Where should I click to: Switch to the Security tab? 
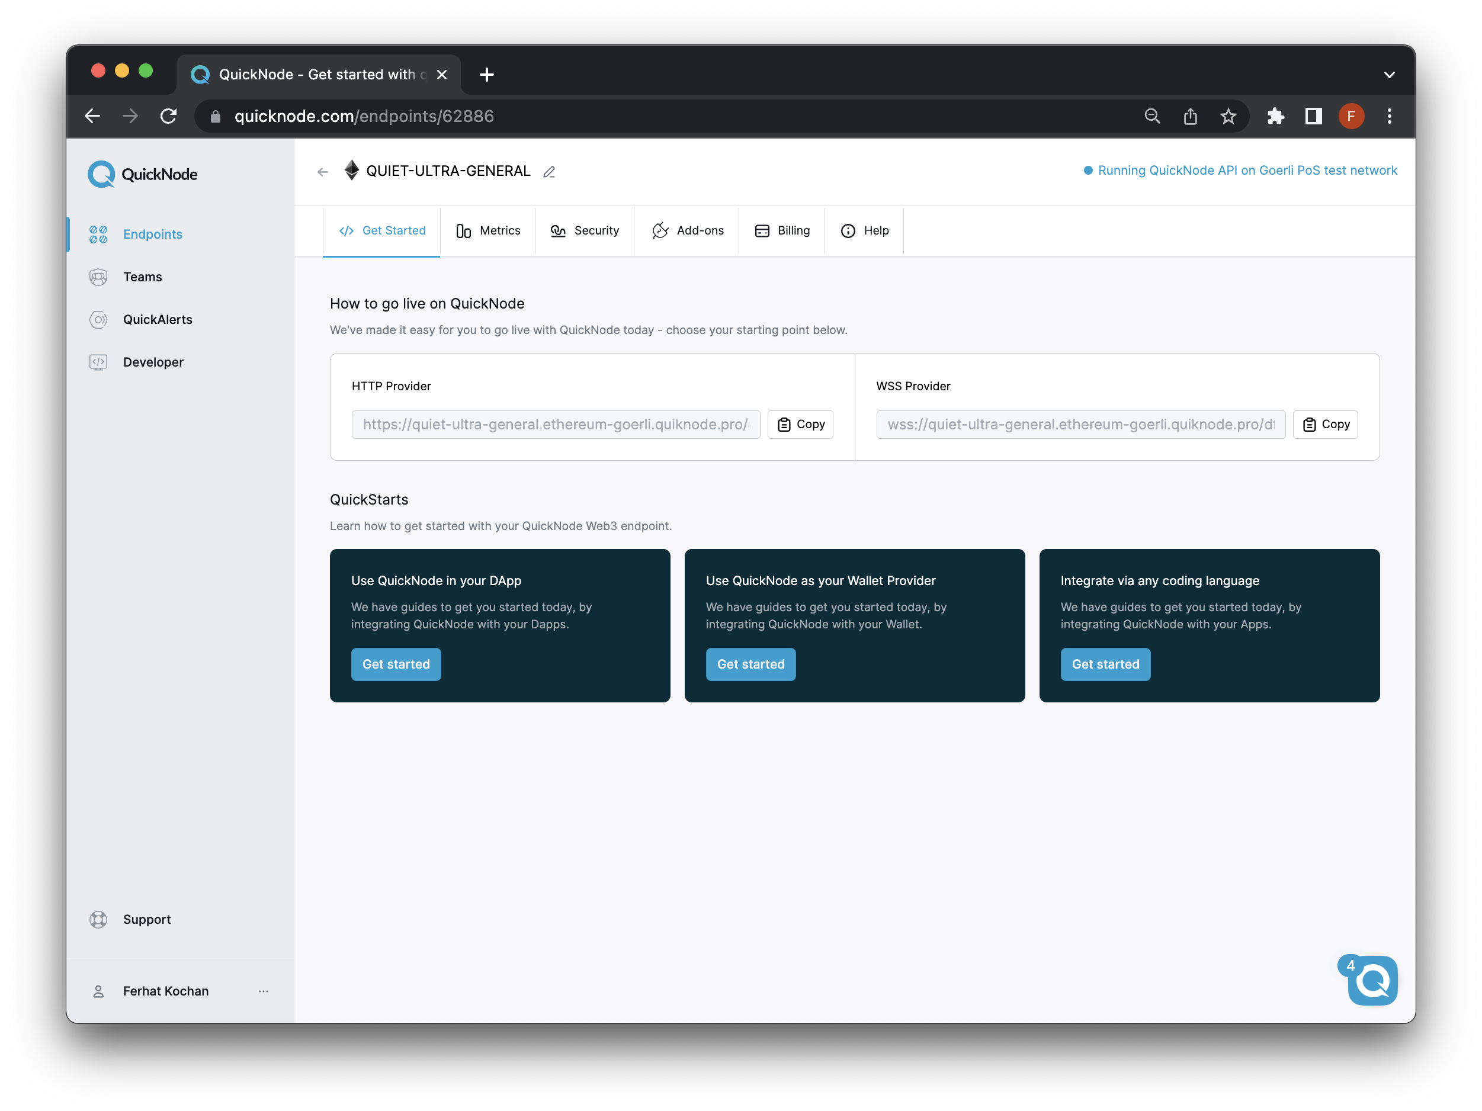coord(585,230)
